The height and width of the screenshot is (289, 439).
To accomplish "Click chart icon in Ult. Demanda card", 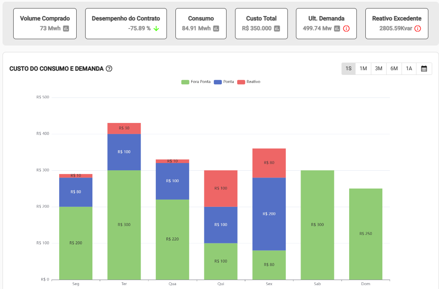I will (x=337, y=29).
